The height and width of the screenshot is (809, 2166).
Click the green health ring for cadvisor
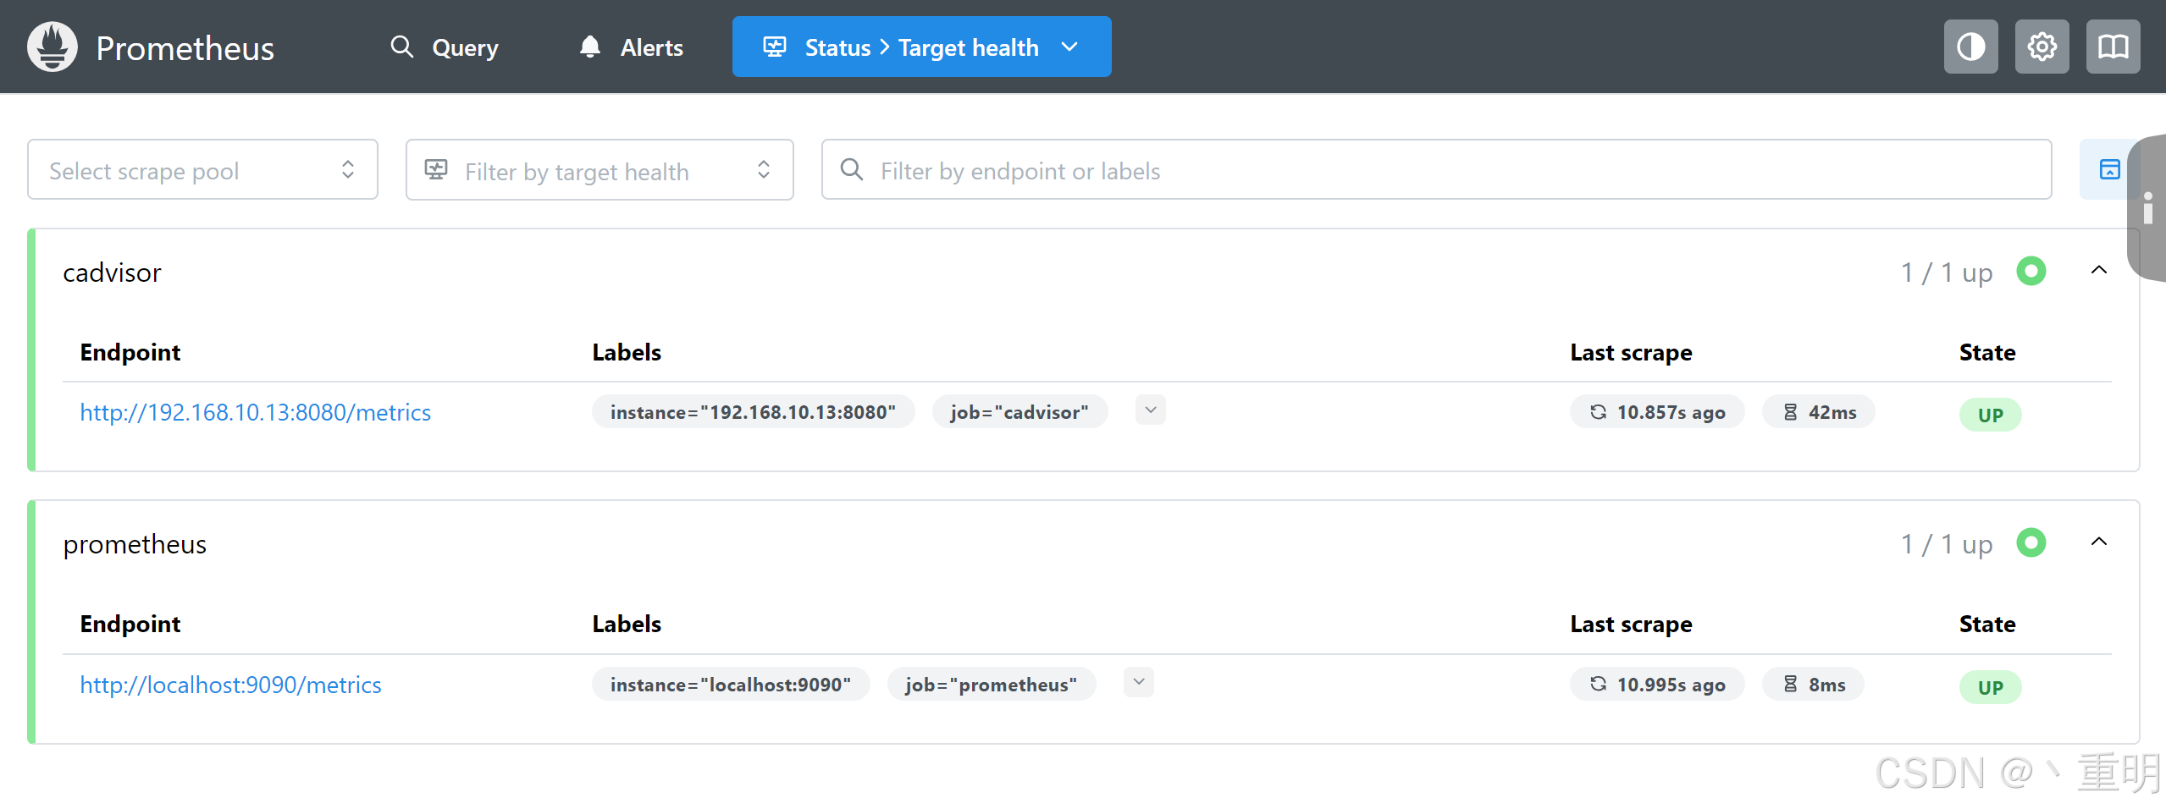[2031, 272]
